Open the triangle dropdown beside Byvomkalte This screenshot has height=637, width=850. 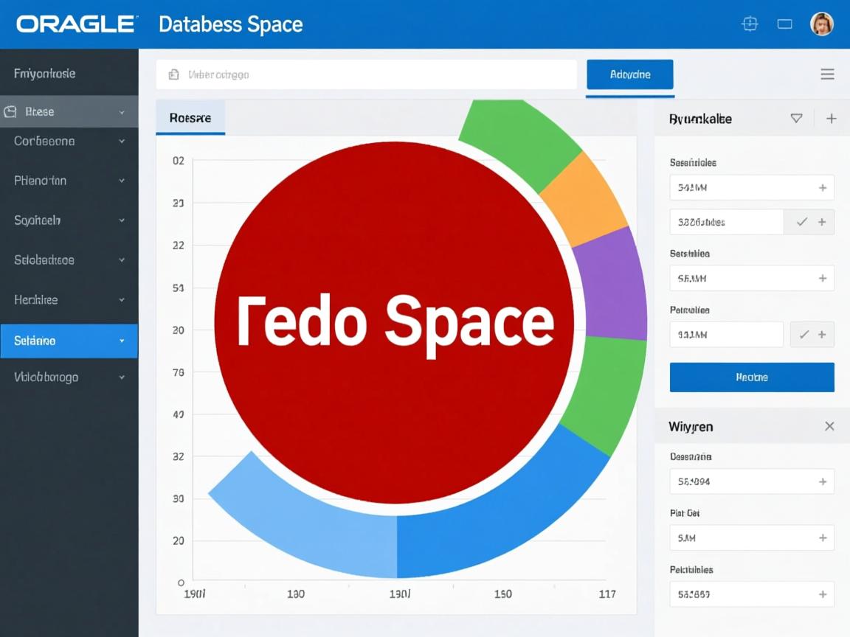pyautogui.click(x=796, y=118)
